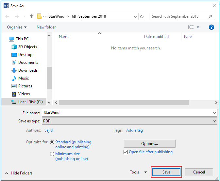The image size is (220, 181).
Task: Click horizontal scrollbar right arrow
Action: 216,102
